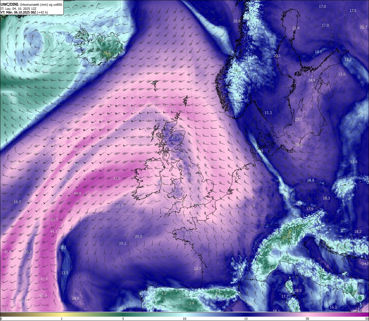Click the 42.3 value label
Image resolution: width=369 pixels, height=321 pixels.
coord(43,295)
